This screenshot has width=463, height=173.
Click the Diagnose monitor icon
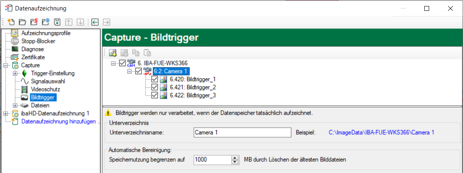15,49
